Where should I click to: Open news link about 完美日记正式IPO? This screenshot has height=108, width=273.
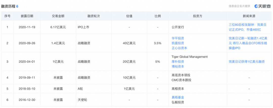point(249,27)
